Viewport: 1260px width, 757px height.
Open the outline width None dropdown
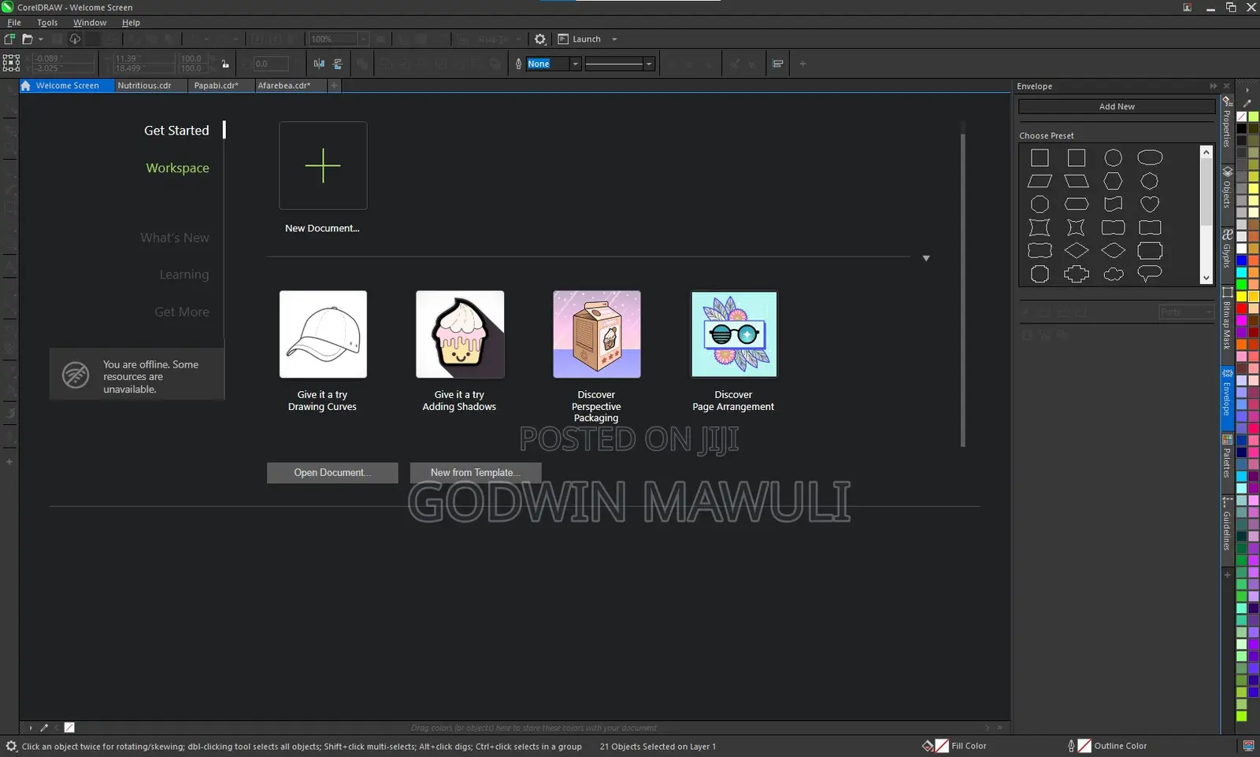[576, 64]
